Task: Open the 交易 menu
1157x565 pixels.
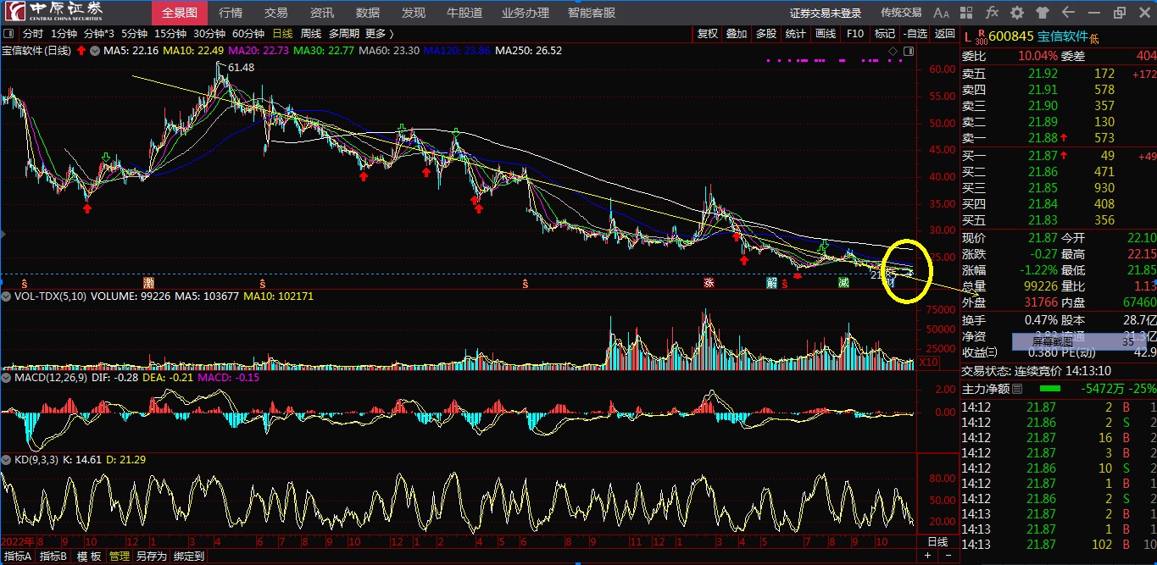Action: click(276, 13)
